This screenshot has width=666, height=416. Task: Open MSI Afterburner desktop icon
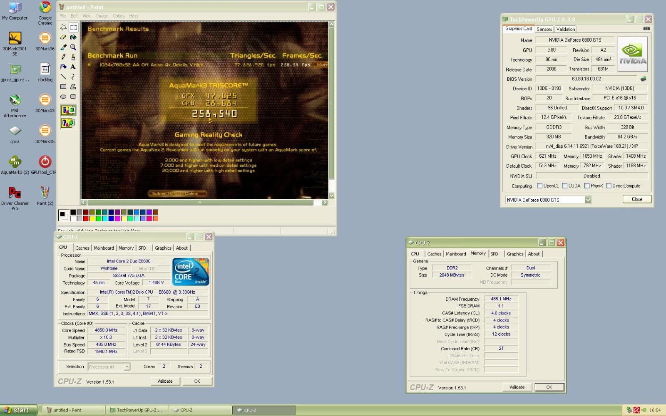point(15,106)
